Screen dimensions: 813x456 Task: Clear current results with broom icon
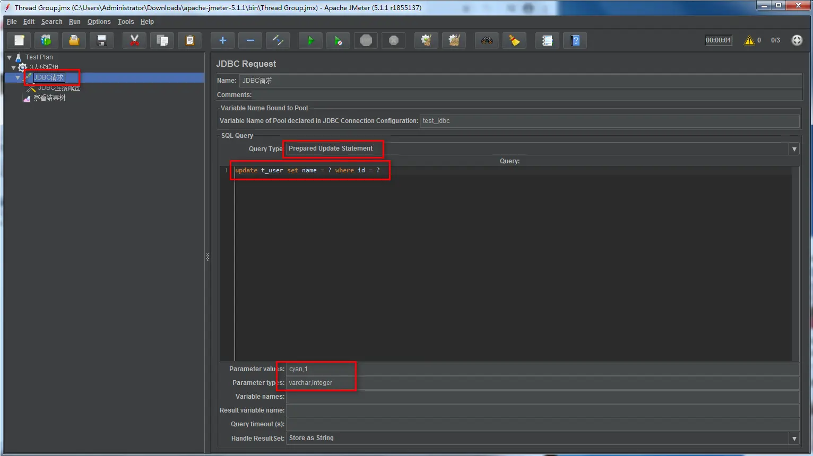(x=426, y=40)
